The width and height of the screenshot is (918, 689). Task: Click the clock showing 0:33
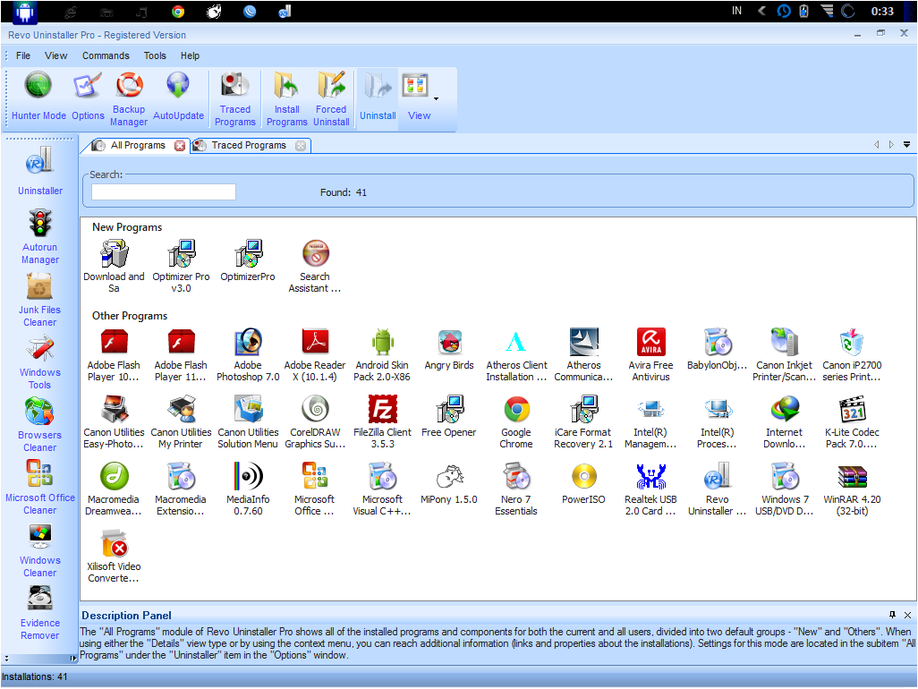pyautogui.click(x=882, y=11)
